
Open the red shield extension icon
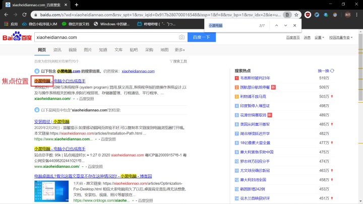(x=308, y=15)
